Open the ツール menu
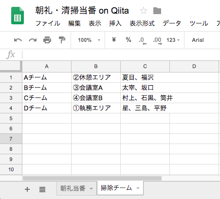This screenshot has height=199, width=220. pyautogui.click(x=199, y=23)
